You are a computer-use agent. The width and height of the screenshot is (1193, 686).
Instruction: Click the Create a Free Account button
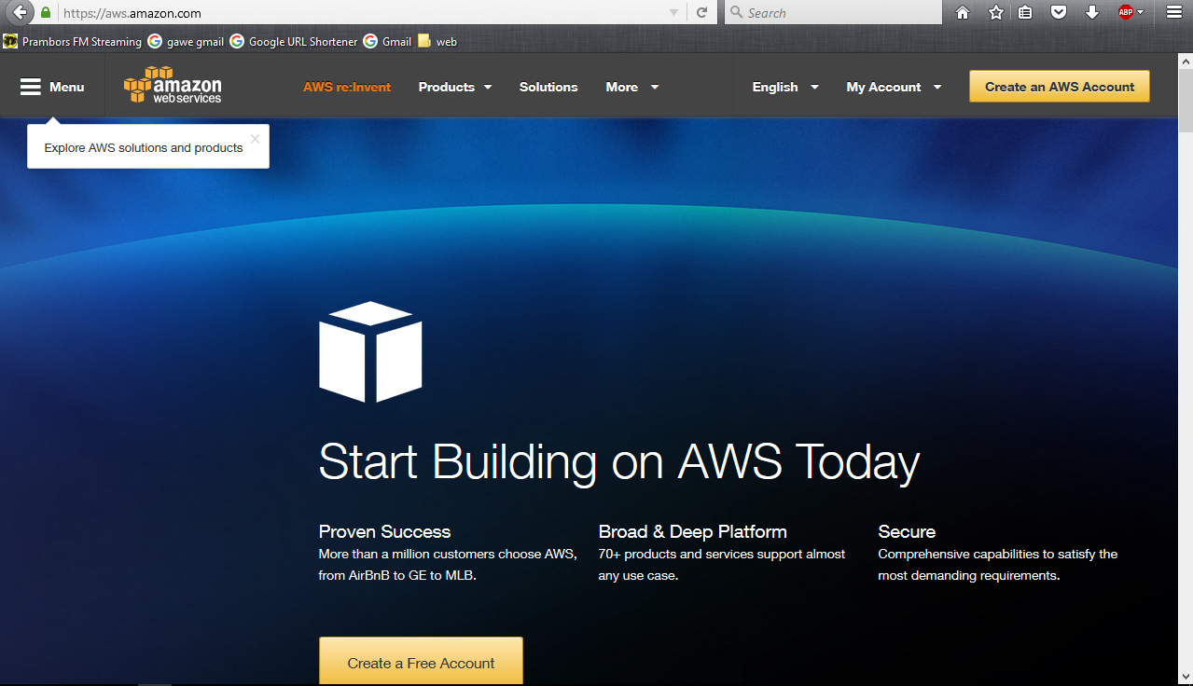point(421,661)
